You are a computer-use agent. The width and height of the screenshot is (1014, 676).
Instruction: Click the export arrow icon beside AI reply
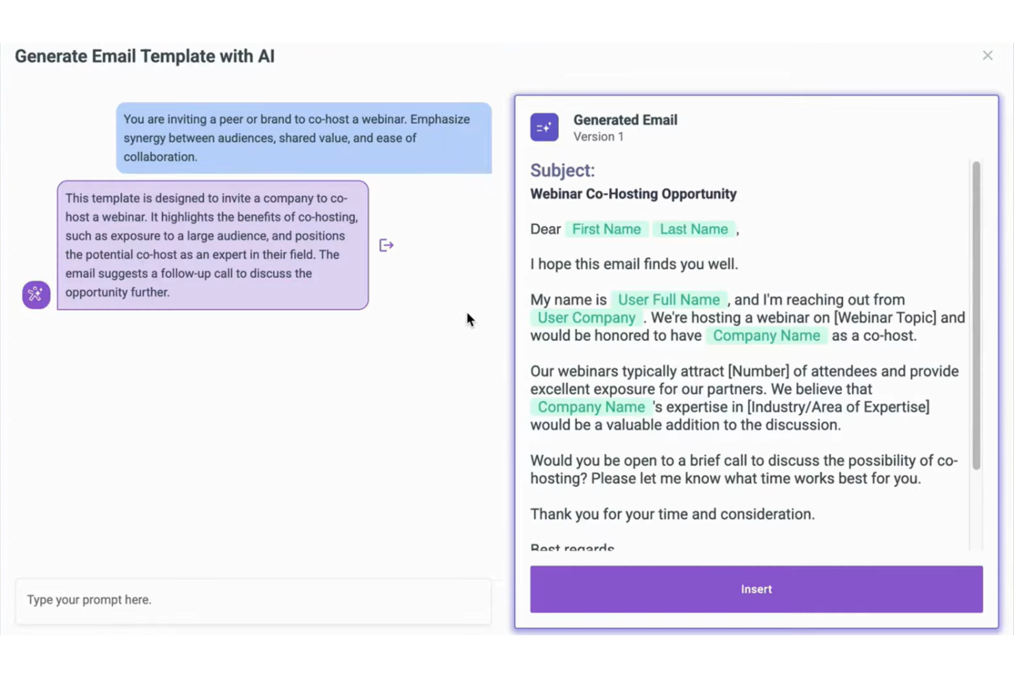(x=386, y=245)
